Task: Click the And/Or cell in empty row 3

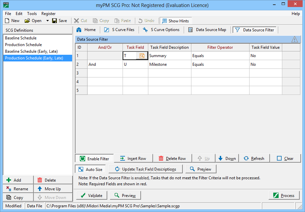Action: [105, 73]
